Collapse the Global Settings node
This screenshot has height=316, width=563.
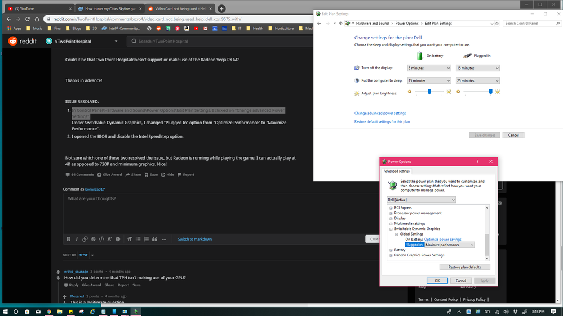(397, 234)
